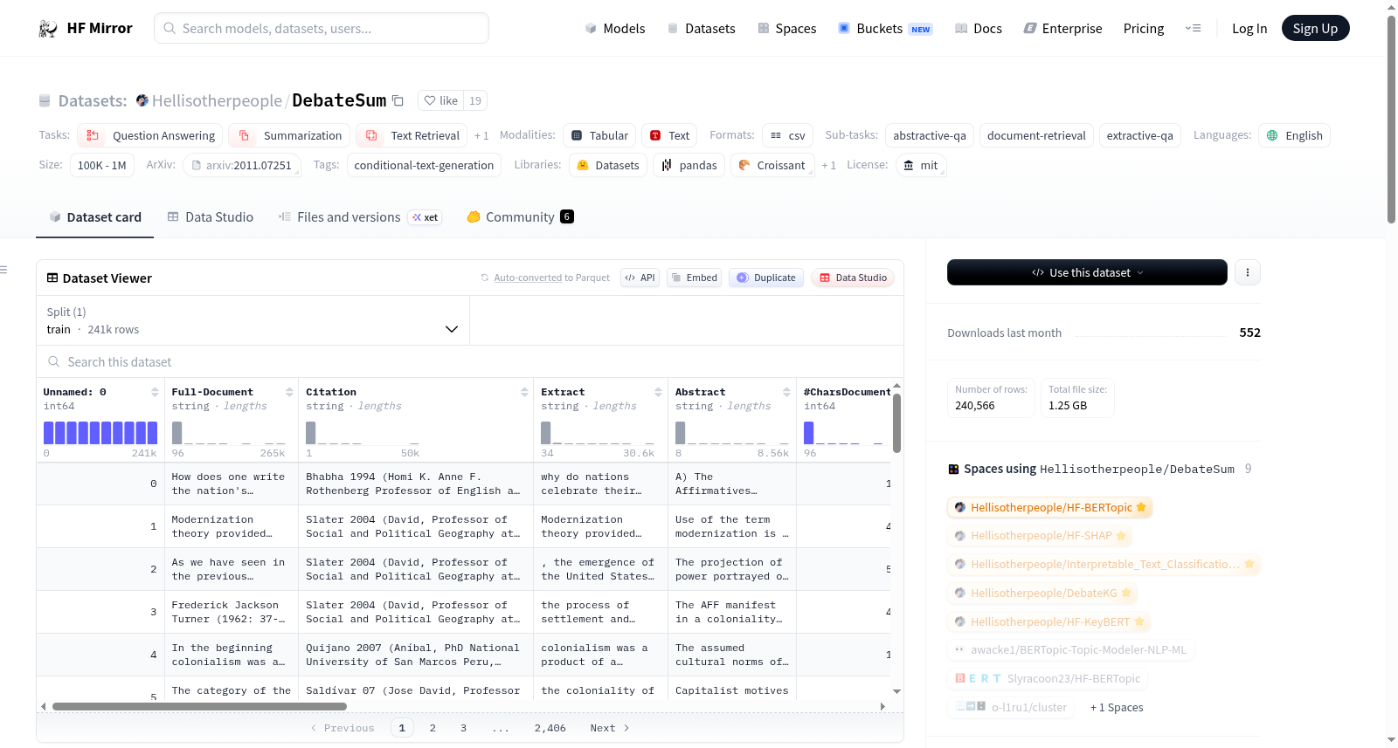Open the Pricing page link
Viewport: 1398px width, 748px height.
1143,29
